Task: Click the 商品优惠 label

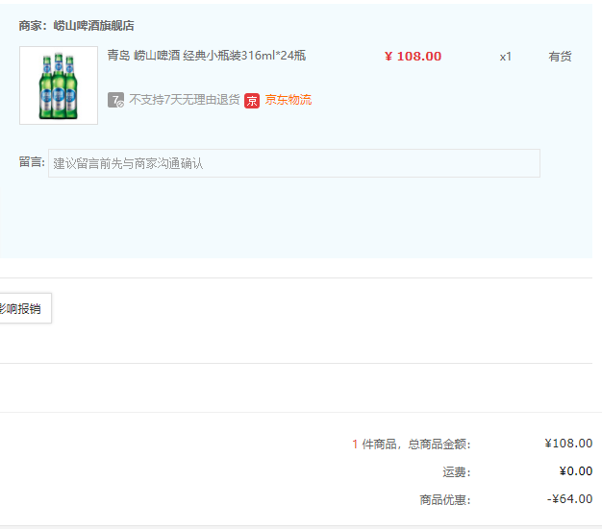Action: (x=445, y=500)
